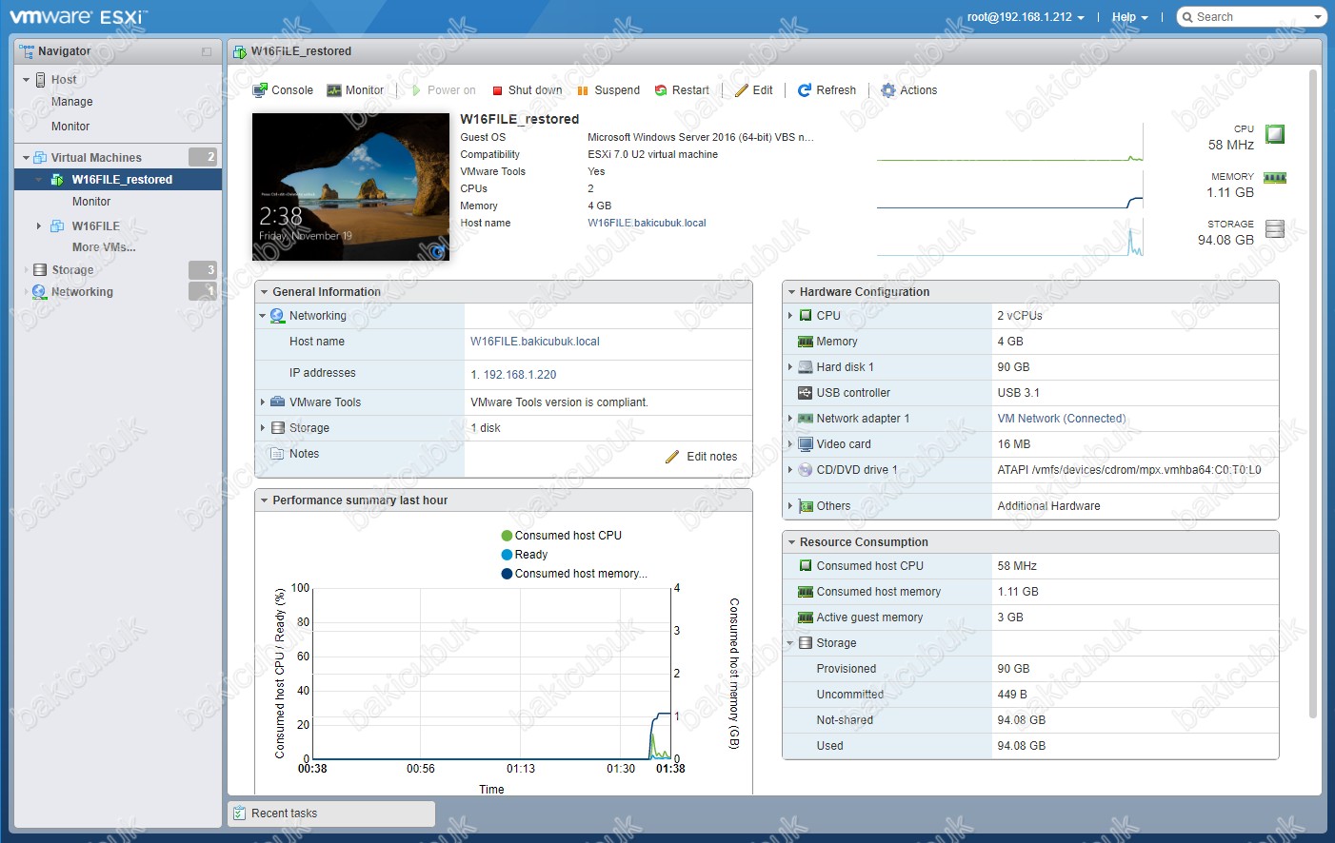Collapse Performance summary last hour panel
The image size is (1335, 843).
coord(264,500)
